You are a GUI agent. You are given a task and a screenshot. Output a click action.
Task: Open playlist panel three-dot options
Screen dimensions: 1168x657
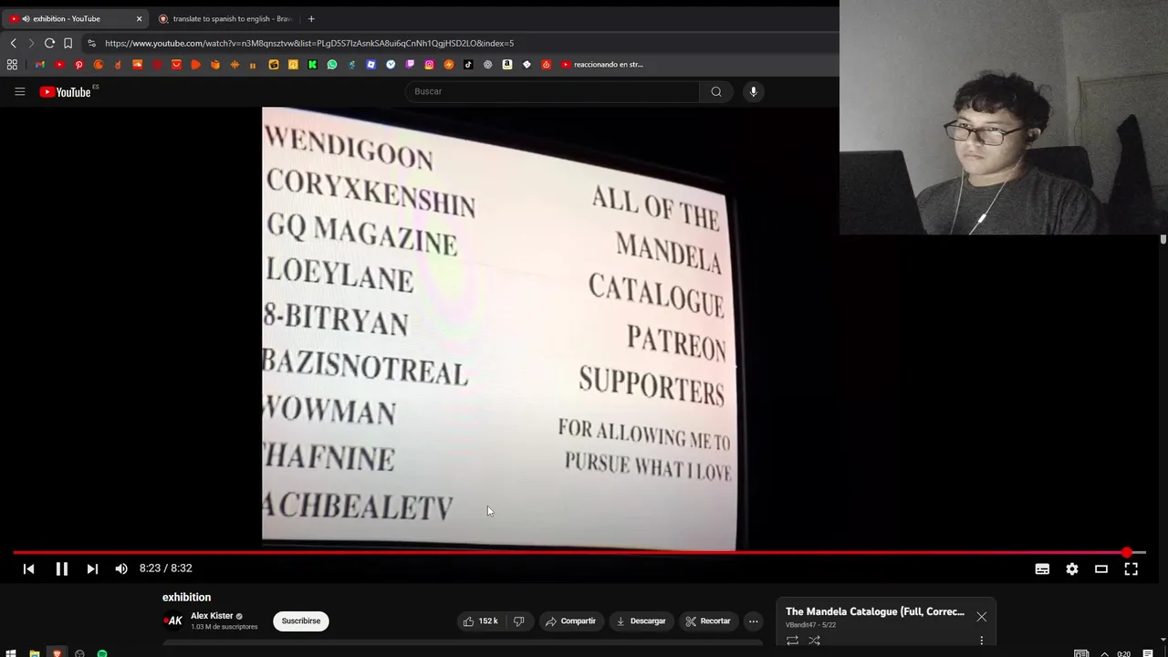pos(981,641)
